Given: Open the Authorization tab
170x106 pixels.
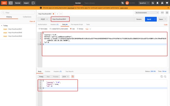Looking at the screenshot, I should click(42, 25).
